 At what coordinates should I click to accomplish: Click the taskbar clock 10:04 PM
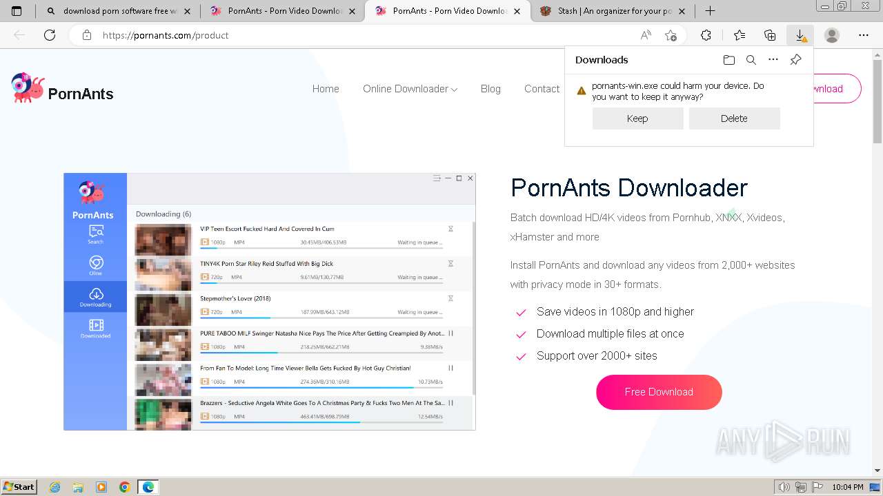(x=848, y=487)
